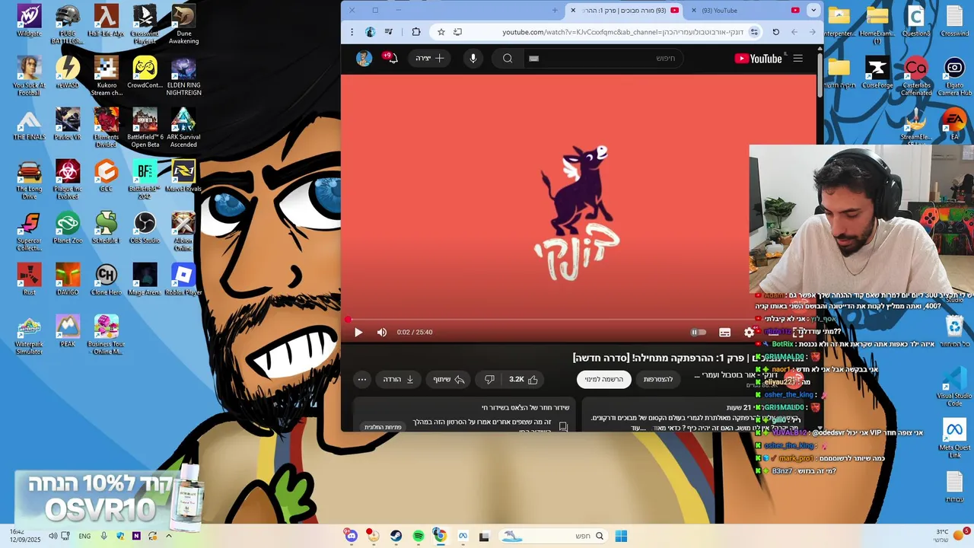Open Steam from the taskbar
The width and height of the screenshot is (974, 548).
coord(396,536)
